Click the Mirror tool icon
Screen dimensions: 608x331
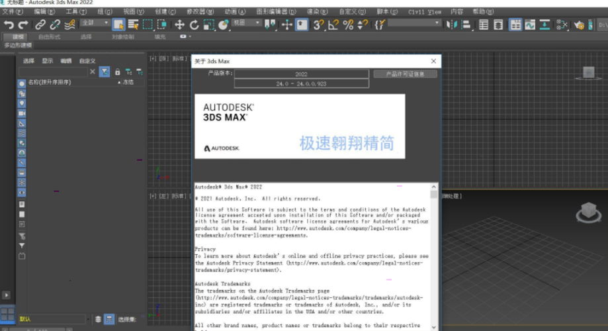click(x=451, y=25)
